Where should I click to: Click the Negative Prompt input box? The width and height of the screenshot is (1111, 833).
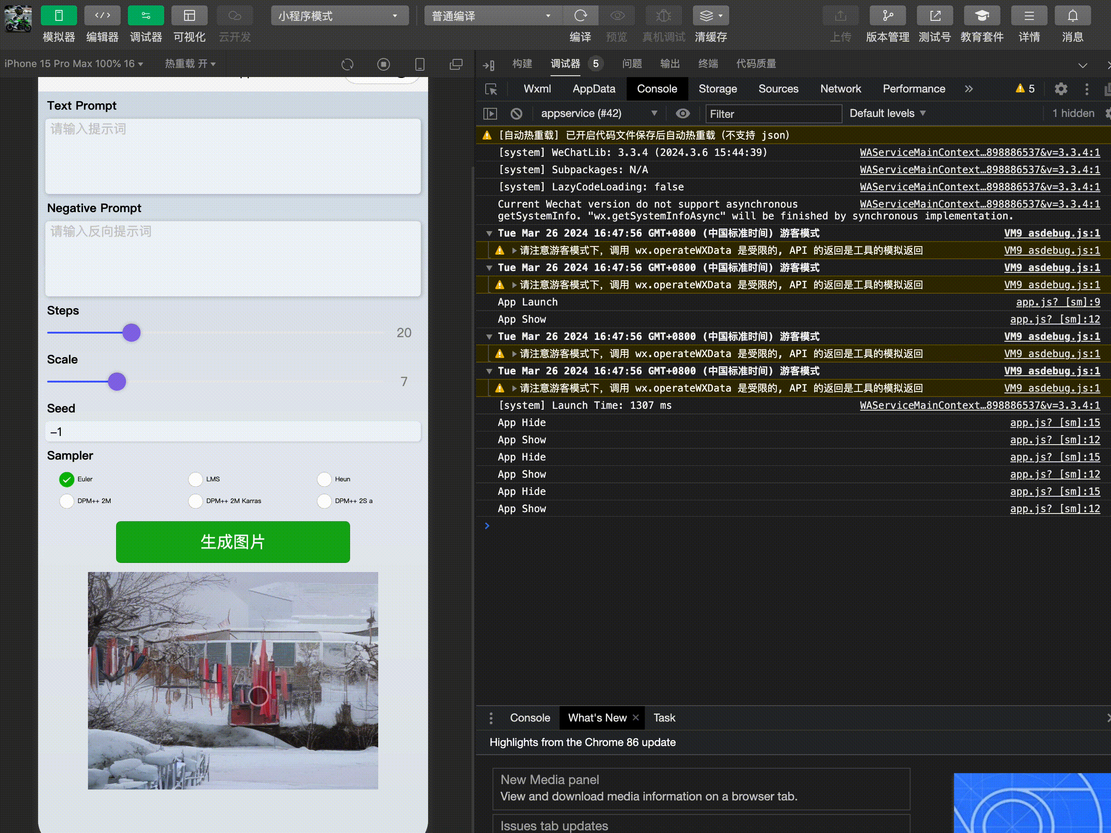coord(233,259)
